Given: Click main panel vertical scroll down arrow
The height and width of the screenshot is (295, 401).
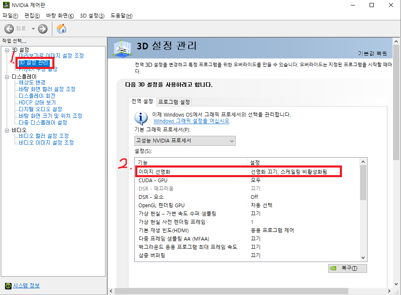Looking at the screenshot, I should point(396,284).
